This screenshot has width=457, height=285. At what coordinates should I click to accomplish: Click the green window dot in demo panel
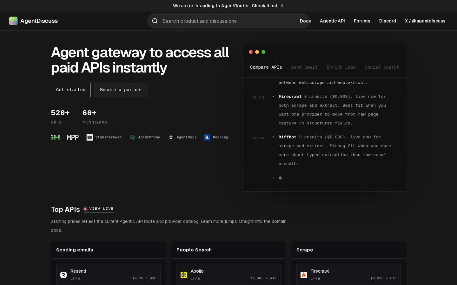click(x=263, y=52)
